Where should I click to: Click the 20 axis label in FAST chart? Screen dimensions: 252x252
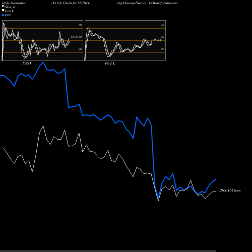80,49
